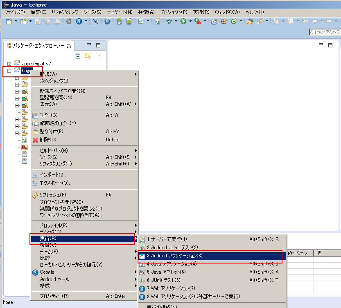Click the New Java Project toolbar icon
The width and height of the screenshot is (341, 308).
pyautogui.click(x=214, y=21)
